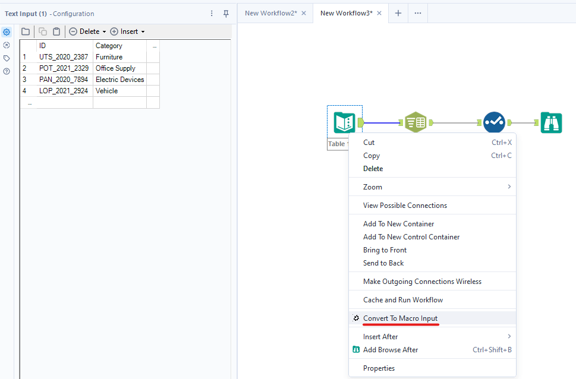
Task: Choose Convert To Macro Input
Action: pyautogui.click(x=400, y=318)
